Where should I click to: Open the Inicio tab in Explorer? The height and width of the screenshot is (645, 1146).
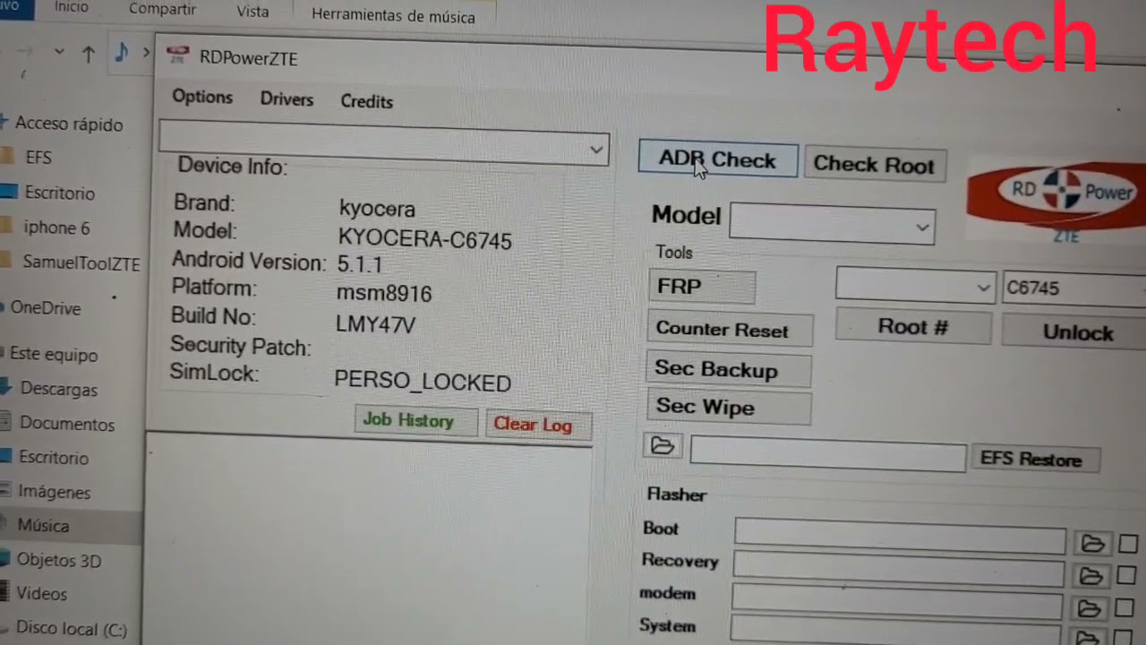tap(72, 7)
